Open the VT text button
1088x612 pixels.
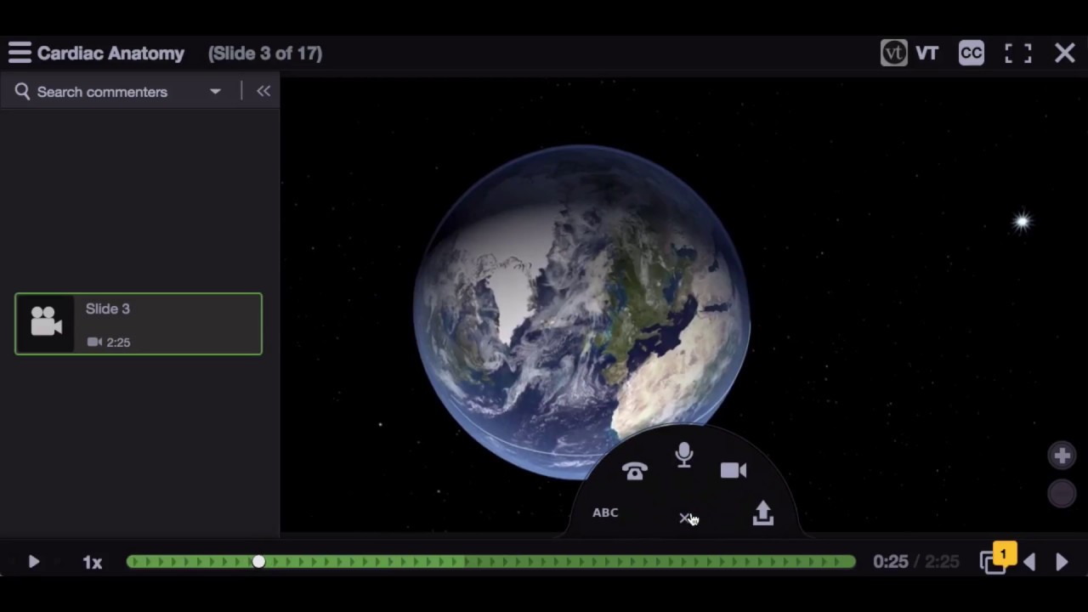927,54
